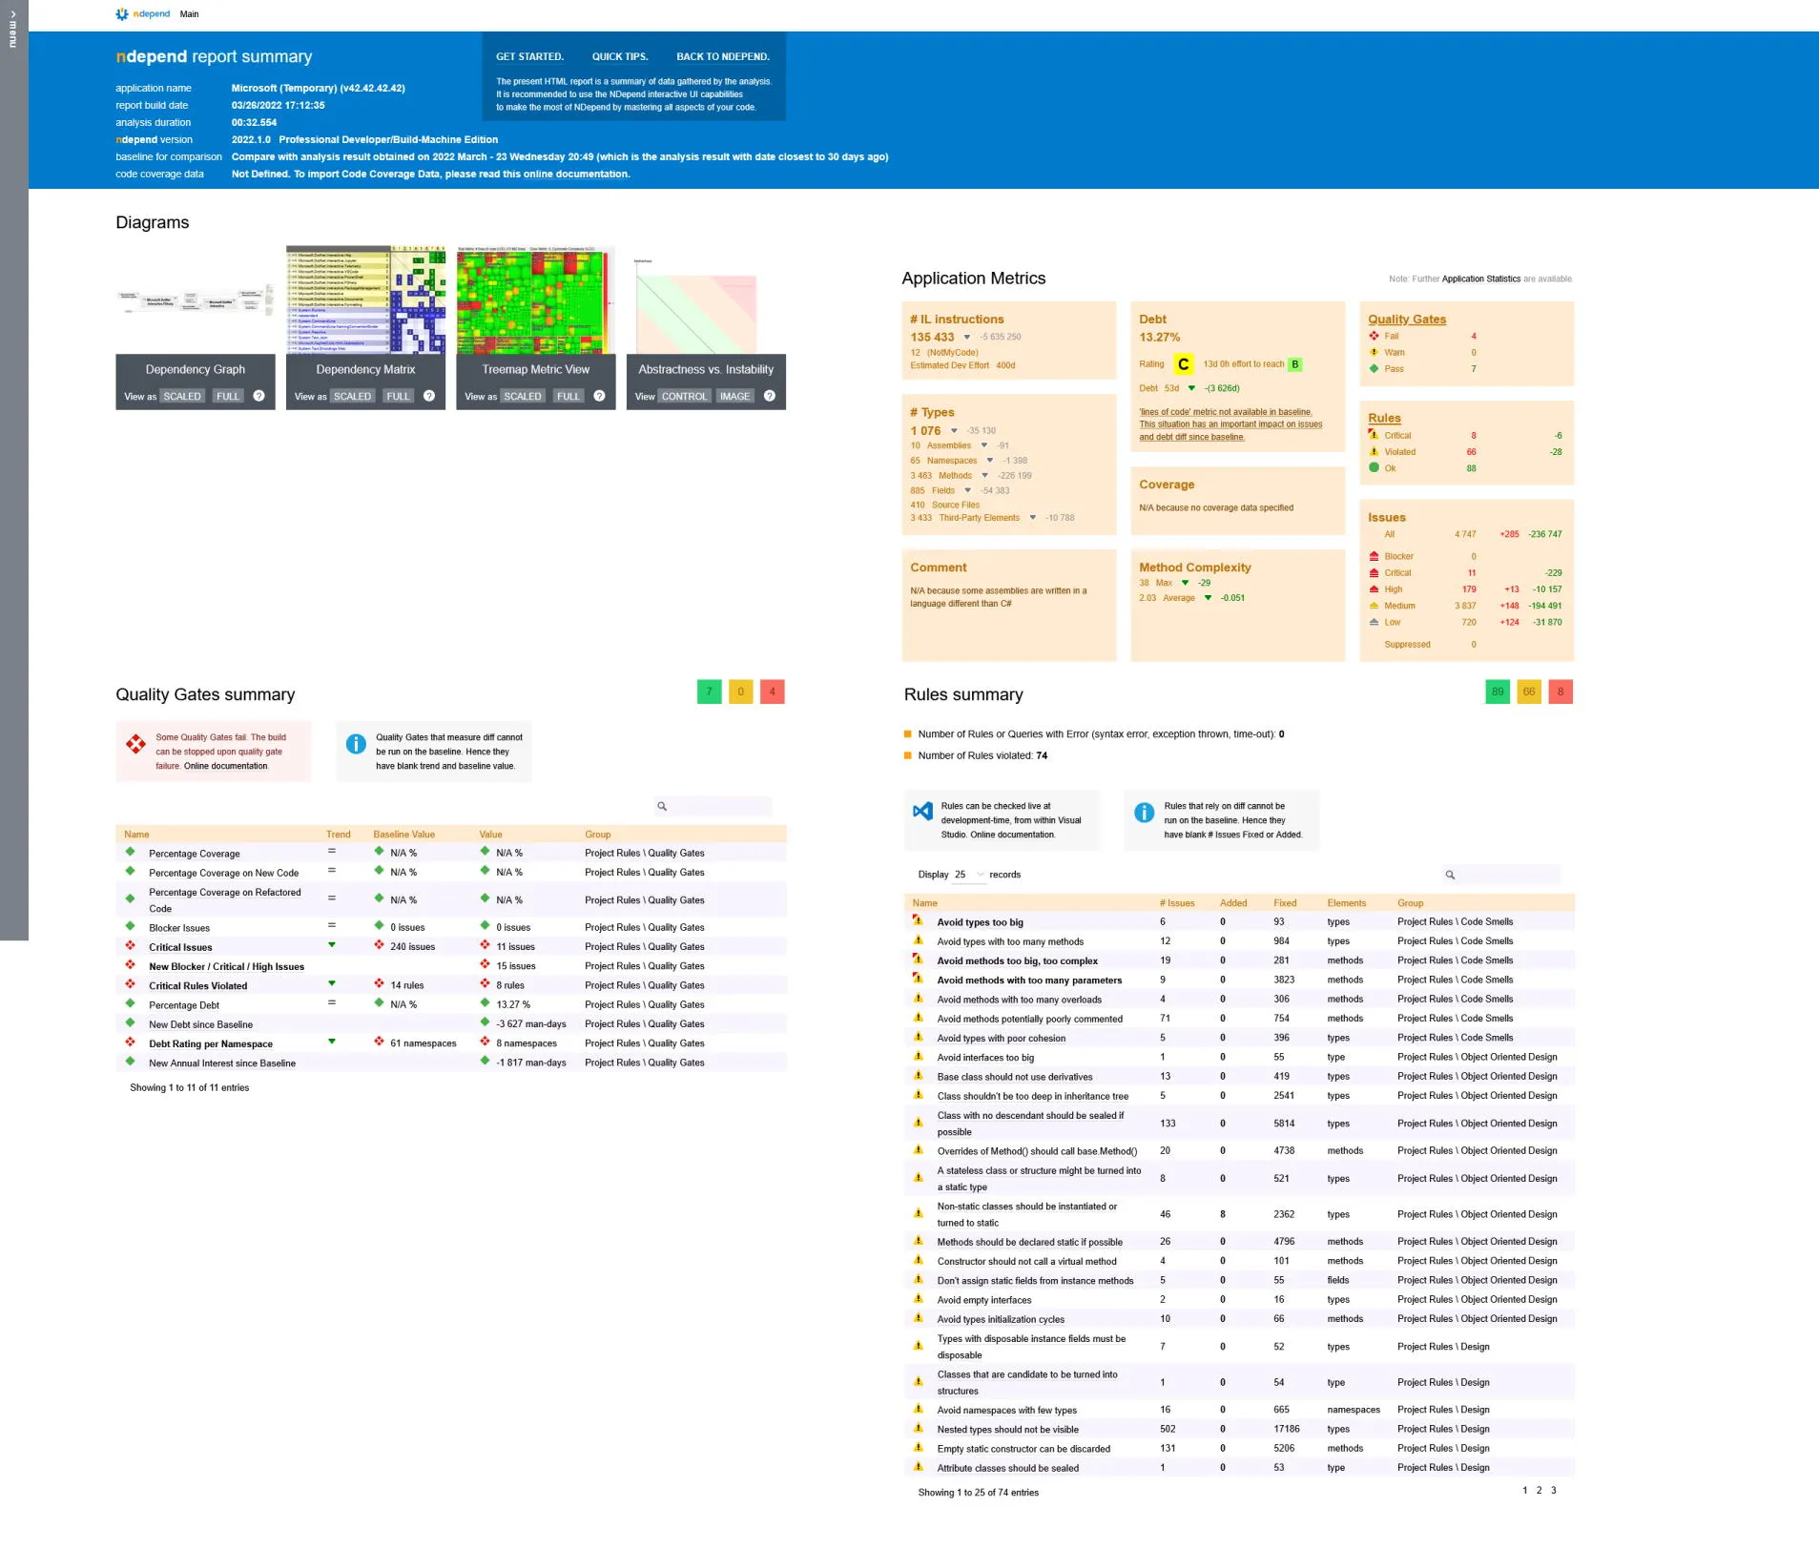Click the yellow C debt rating badge
The image size is (1819, 1548).
(x=1183, y=363)
